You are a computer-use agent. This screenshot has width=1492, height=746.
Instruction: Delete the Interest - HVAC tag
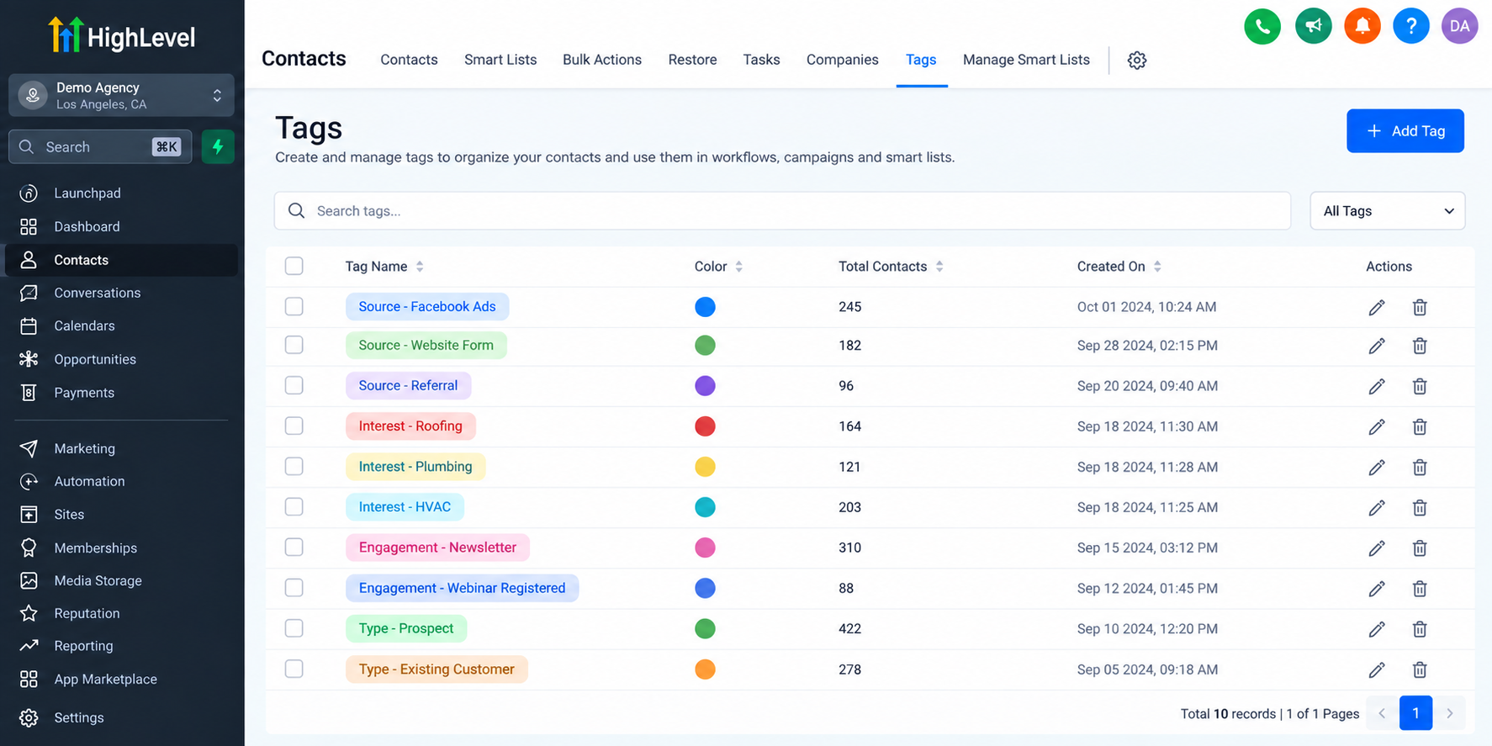1420,507
